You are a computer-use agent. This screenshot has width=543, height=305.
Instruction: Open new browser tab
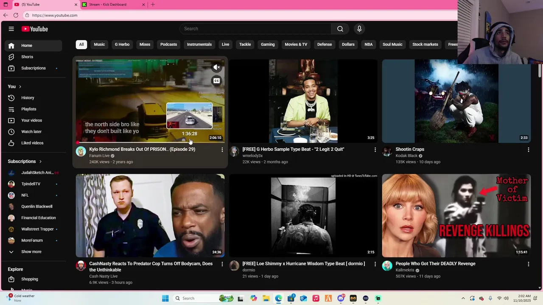coord(153,5)
